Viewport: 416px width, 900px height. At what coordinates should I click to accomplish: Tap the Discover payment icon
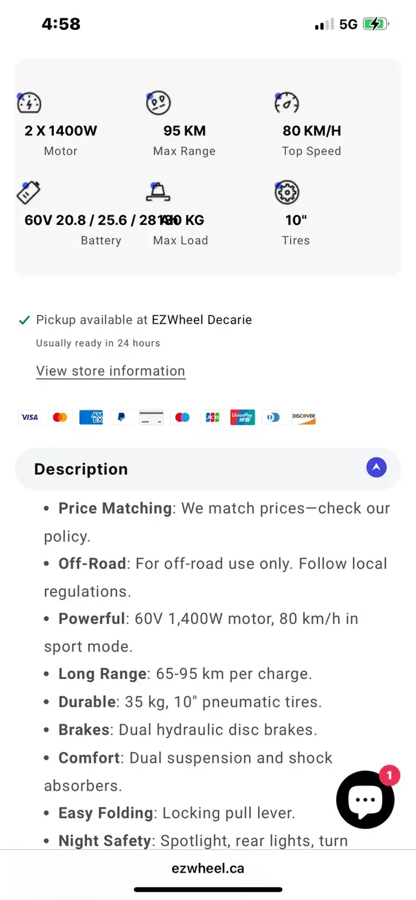click(304, 417)
